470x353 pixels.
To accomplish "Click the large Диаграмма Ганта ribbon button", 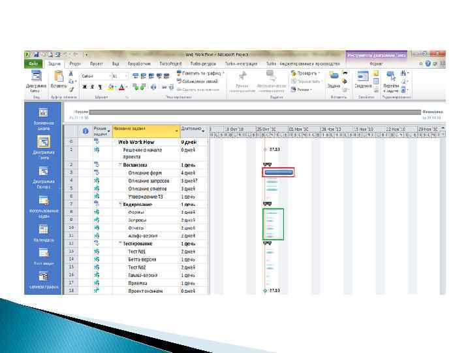I will [x=36, y=82].
